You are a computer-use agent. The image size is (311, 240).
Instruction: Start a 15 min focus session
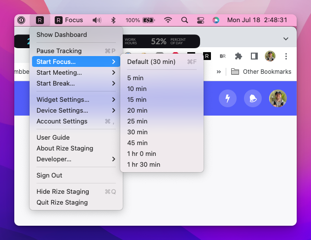click(x=162, y=99)
